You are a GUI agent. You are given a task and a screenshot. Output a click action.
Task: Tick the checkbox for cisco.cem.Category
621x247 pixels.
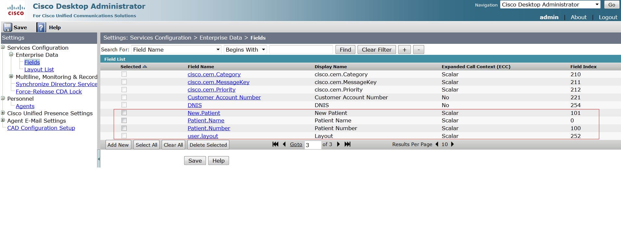(x=124, y=74)
